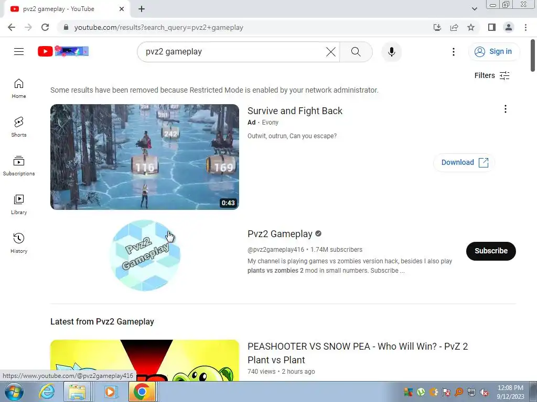Clear the search query with the X
Image resolution: width=537 pixels, height=402 pixels.
point(331,52)
